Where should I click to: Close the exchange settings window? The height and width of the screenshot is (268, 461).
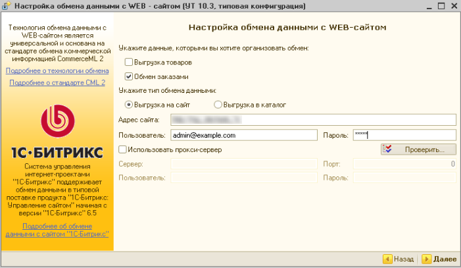(452, 6)
